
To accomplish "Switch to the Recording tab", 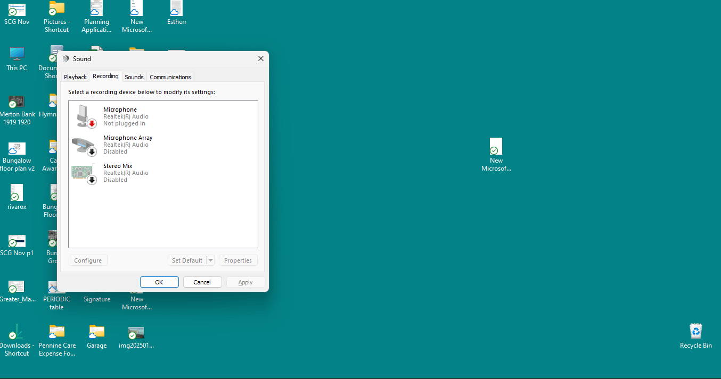I will point(105,77).
